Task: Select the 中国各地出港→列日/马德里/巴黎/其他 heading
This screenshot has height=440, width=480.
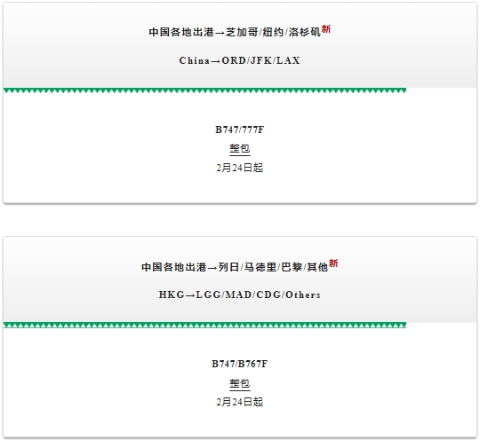Action: (x=235, y=267)
